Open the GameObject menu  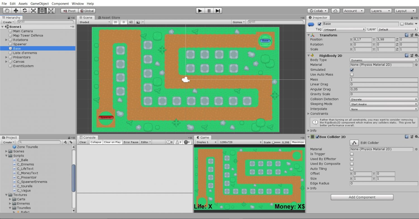point(39,4)
